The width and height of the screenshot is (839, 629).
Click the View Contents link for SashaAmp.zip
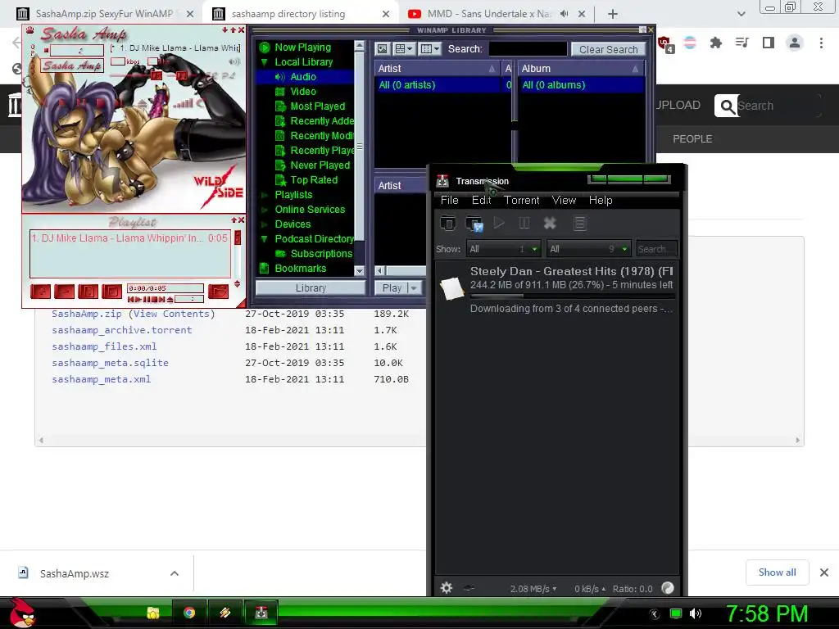click(171, 314)
